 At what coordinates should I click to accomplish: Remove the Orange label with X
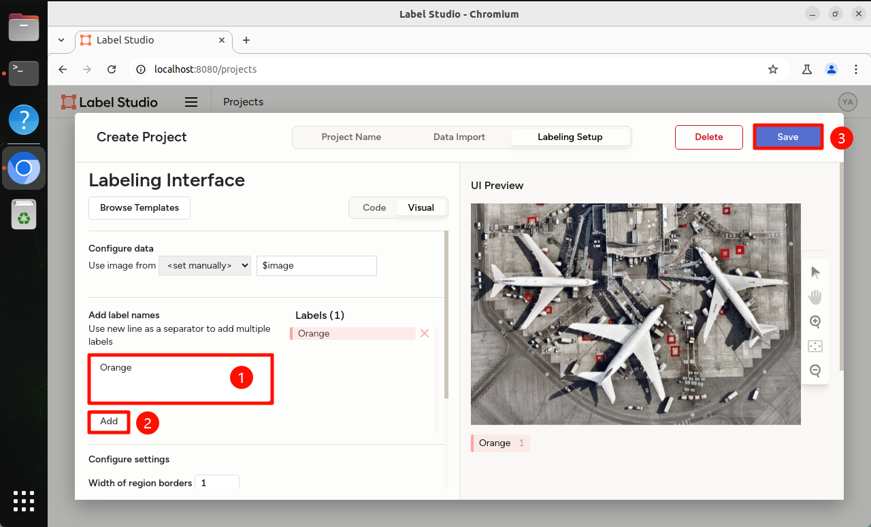pos(425,333)
